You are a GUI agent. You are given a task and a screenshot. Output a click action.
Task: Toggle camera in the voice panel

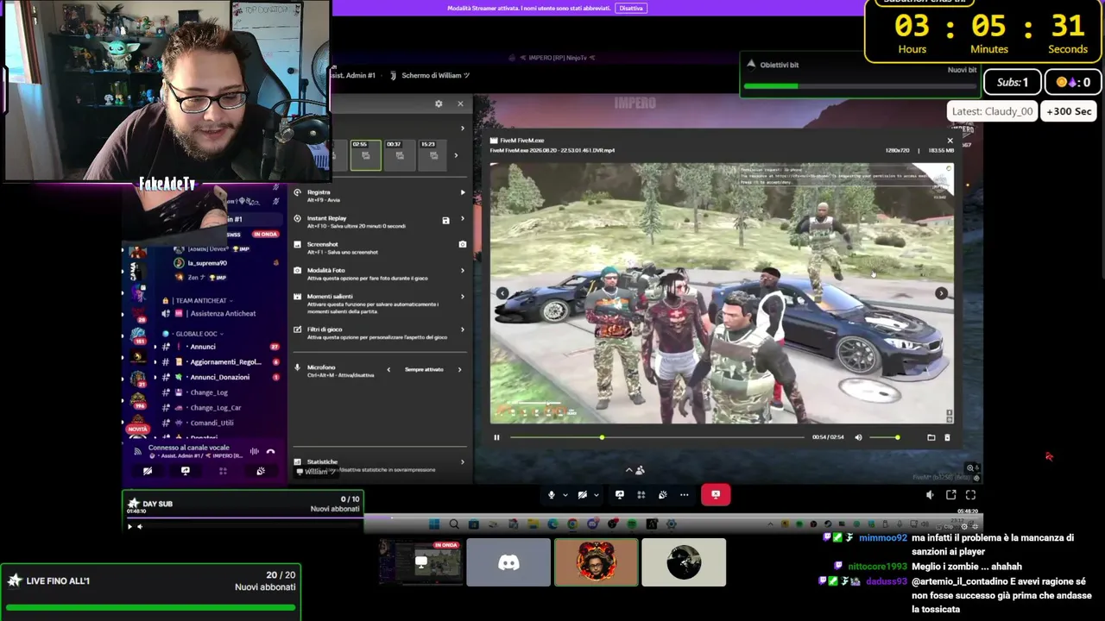click(x=148, y=471)
